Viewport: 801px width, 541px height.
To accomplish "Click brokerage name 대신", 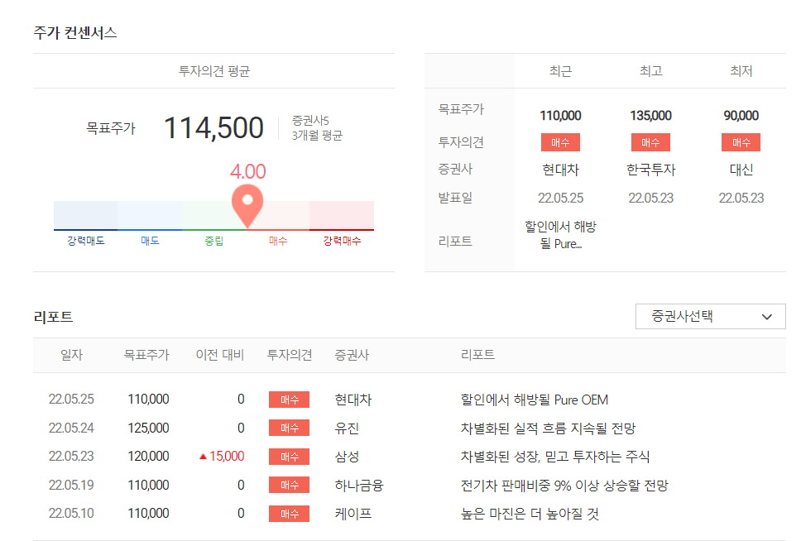I will click(x=741, y=170).
